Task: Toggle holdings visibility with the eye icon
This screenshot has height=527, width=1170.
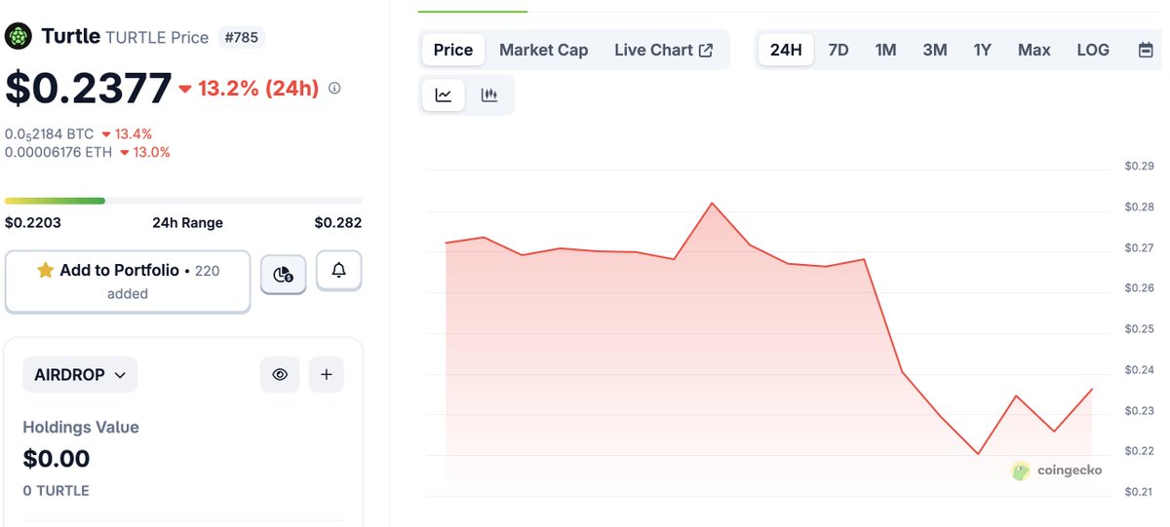Action: pos(280,374)
